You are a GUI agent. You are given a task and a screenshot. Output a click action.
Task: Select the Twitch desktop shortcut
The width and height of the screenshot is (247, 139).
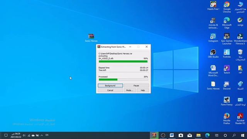[x=227, y=69]
